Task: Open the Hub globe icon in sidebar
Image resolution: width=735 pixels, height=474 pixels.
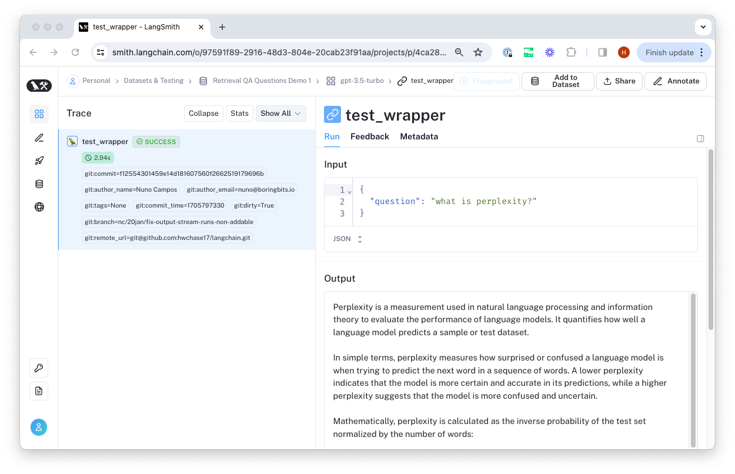Action: tap(39, 207)
